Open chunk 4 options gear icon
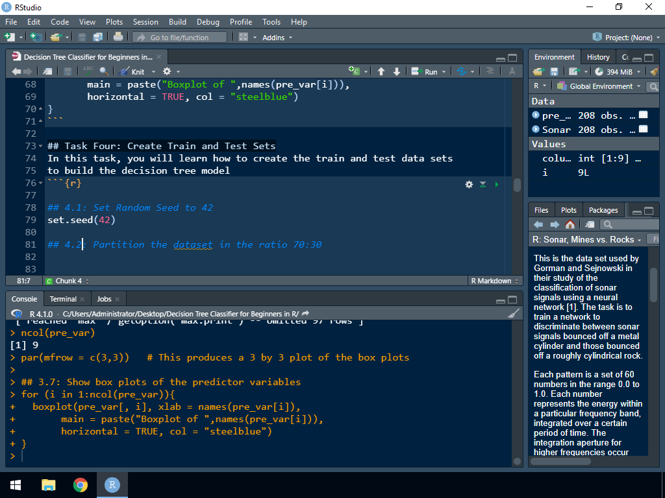Image resolution: width=665 pixels, height=498 pixels. tap(469, 184)
